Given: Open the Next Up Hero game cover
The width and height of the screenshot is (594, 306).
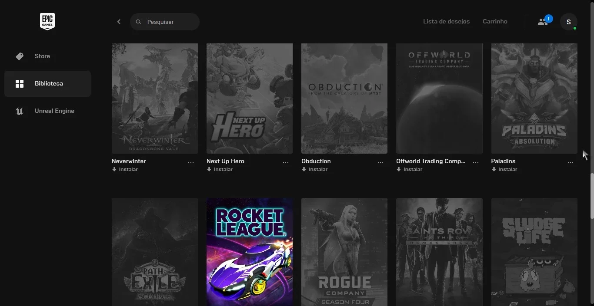Looking at the screenshot, I should [x=250, y=99].
